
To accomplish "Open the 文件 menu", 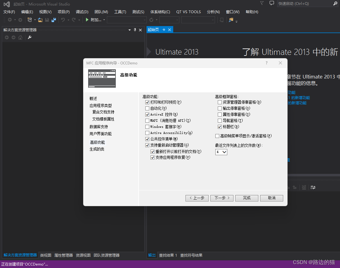I will click(x=9, y=12).
